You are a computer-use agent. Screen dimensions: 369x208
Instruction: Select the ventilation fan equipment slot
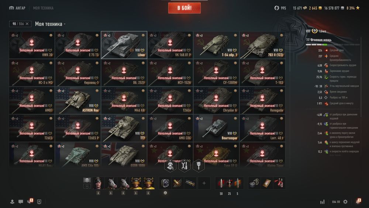pos(165,183)
